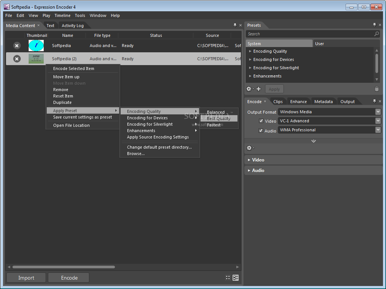
Task: Close the Presets panel
Action: tap(380, 25)
